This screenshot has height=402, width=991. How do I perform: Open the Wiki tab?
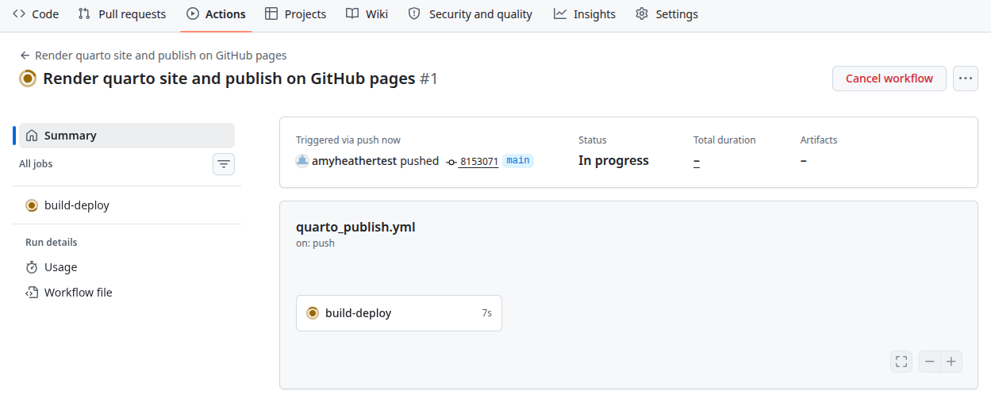coord(367,14)
